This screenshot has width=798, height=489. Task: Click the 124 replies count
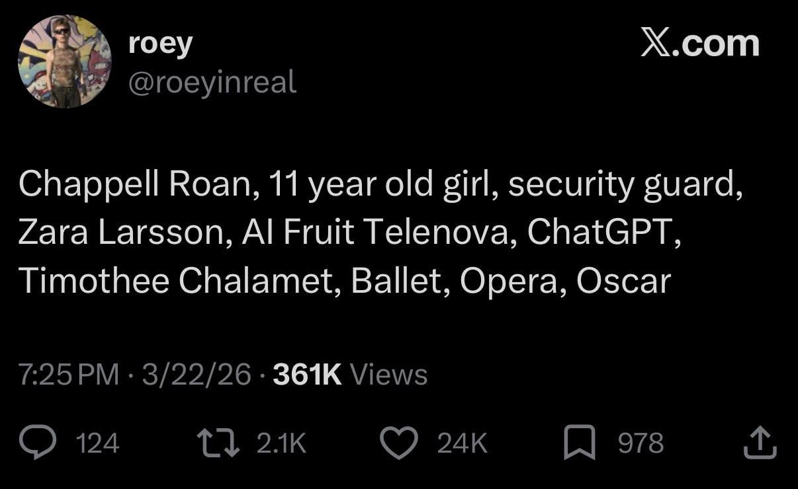98,443
